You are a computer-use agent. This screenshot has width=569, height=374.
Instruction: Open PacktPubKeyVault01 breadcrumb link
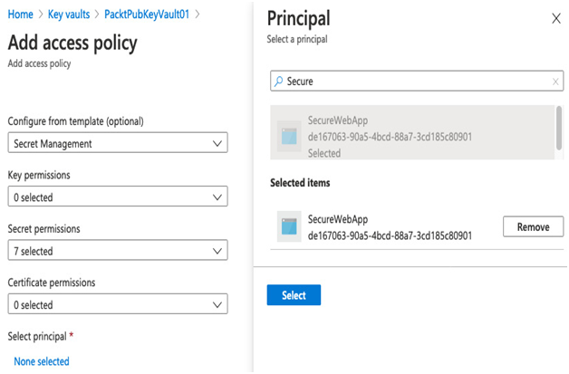click(x=147, y=14)
